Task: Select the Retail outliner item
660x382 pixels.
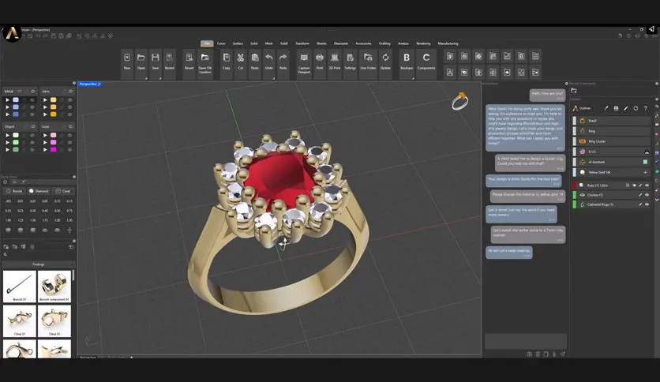Action: tap(613, 121)
